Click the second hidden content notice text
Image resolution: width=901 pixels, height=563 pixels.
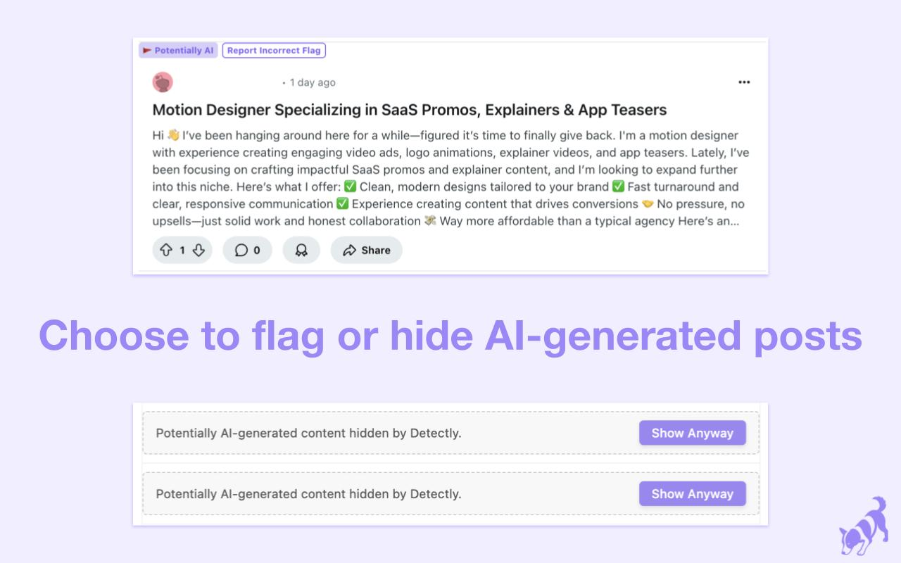tap(308, 494)
